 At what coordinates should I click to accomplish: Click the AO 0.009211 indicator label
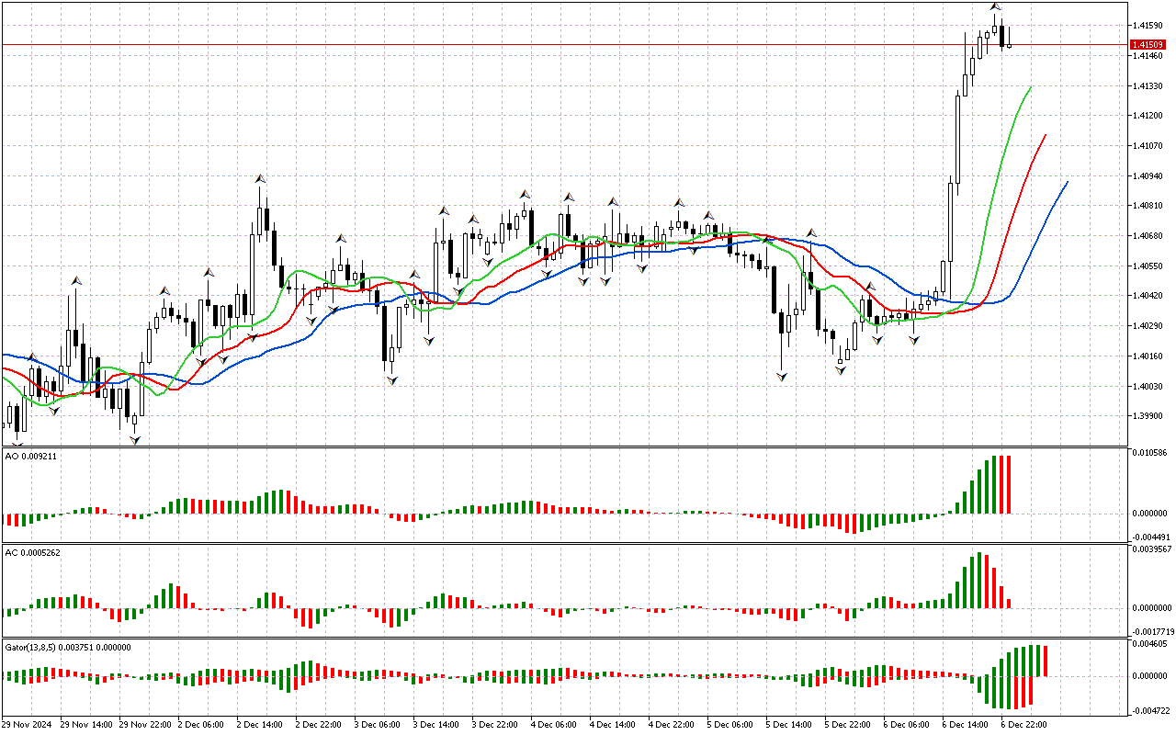(31, 456)
